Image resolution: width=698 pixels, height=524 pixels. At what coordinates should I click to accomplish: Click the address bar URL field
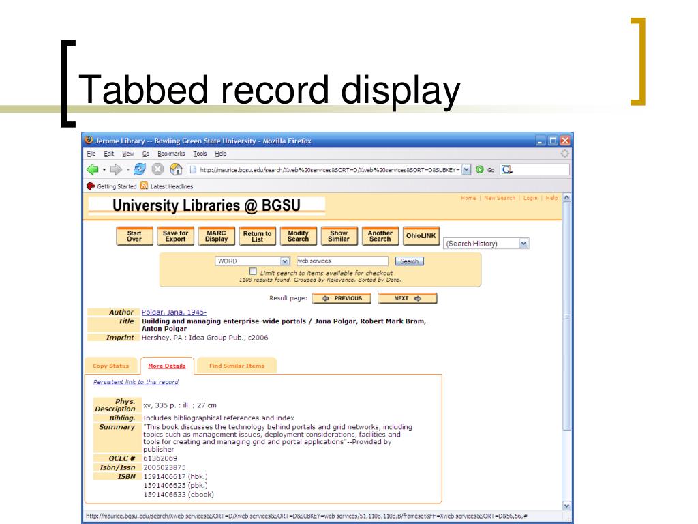(329, 170)
